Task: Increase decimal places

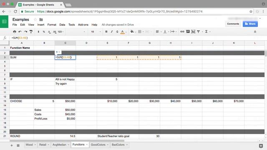Action: 55,32
